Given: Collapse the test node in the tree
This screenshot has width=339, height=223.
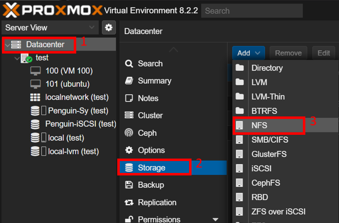Looking at the screenshot, I should [x=17, y=58].
